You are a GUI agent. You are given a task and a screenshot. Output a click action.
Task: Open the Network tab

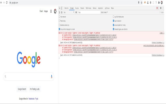[82, 8]
